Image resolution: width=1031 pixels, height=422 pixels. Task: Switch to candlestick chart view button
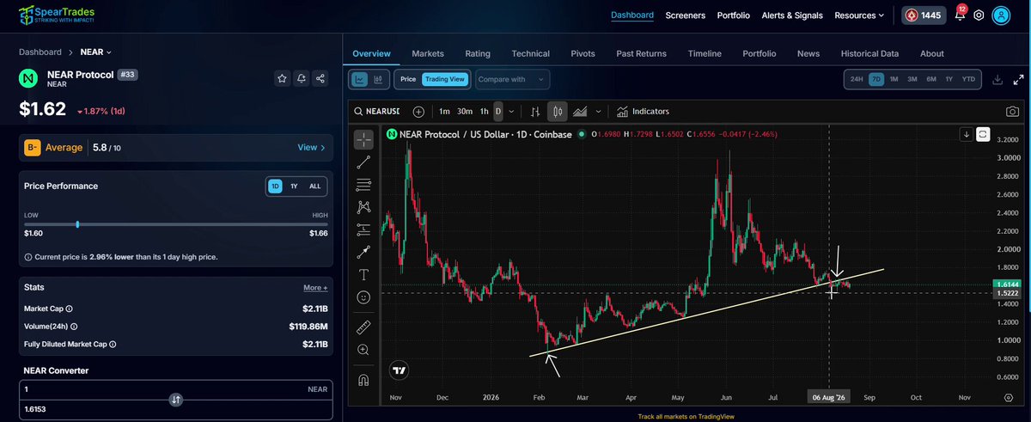(378, 79)
